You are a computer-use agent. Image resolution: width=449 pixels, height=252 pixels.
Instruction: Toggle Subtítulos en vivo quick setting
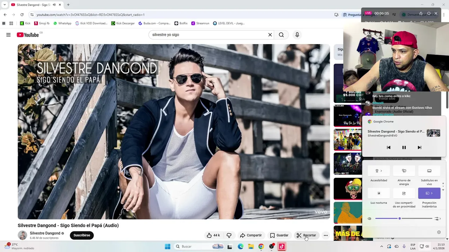pos(429,171)
